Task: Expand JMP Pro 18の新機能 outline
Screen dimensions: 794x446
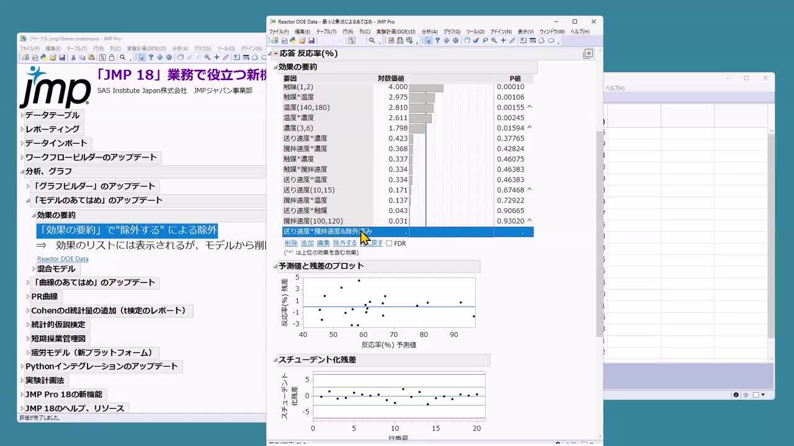Action: (x=22, y=395)
